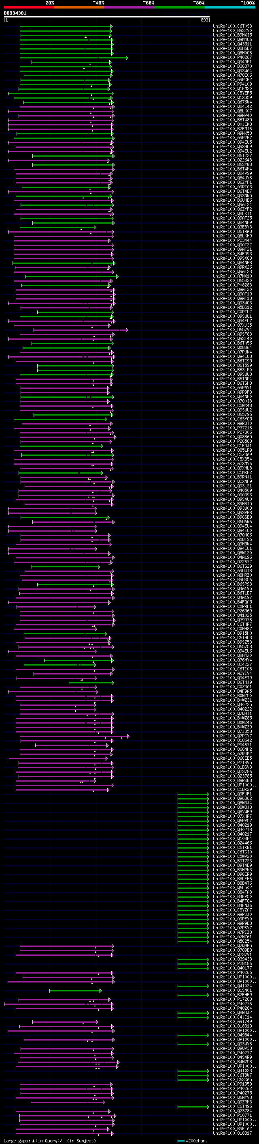Viewport: 259px width, 1144px height.
Task: Click label UniRef100_O22672
Action: (x=232, y=562)
